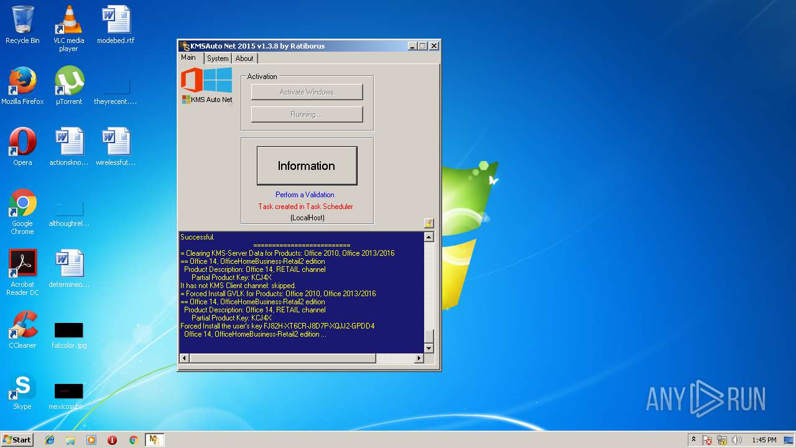Click the Running... button
The width and height of the screenshot is (796, 448).
[307, 114]
